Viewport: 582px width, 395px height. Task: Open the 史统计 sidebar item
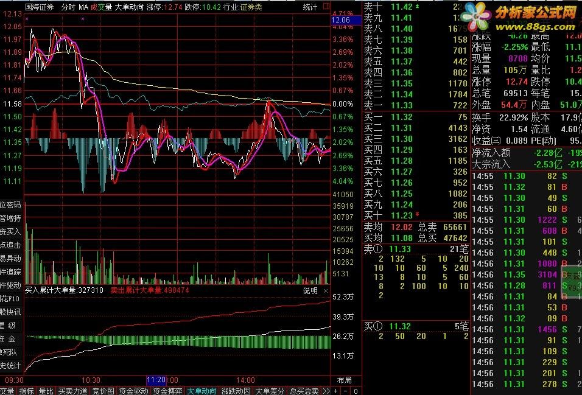click(10, 366)
